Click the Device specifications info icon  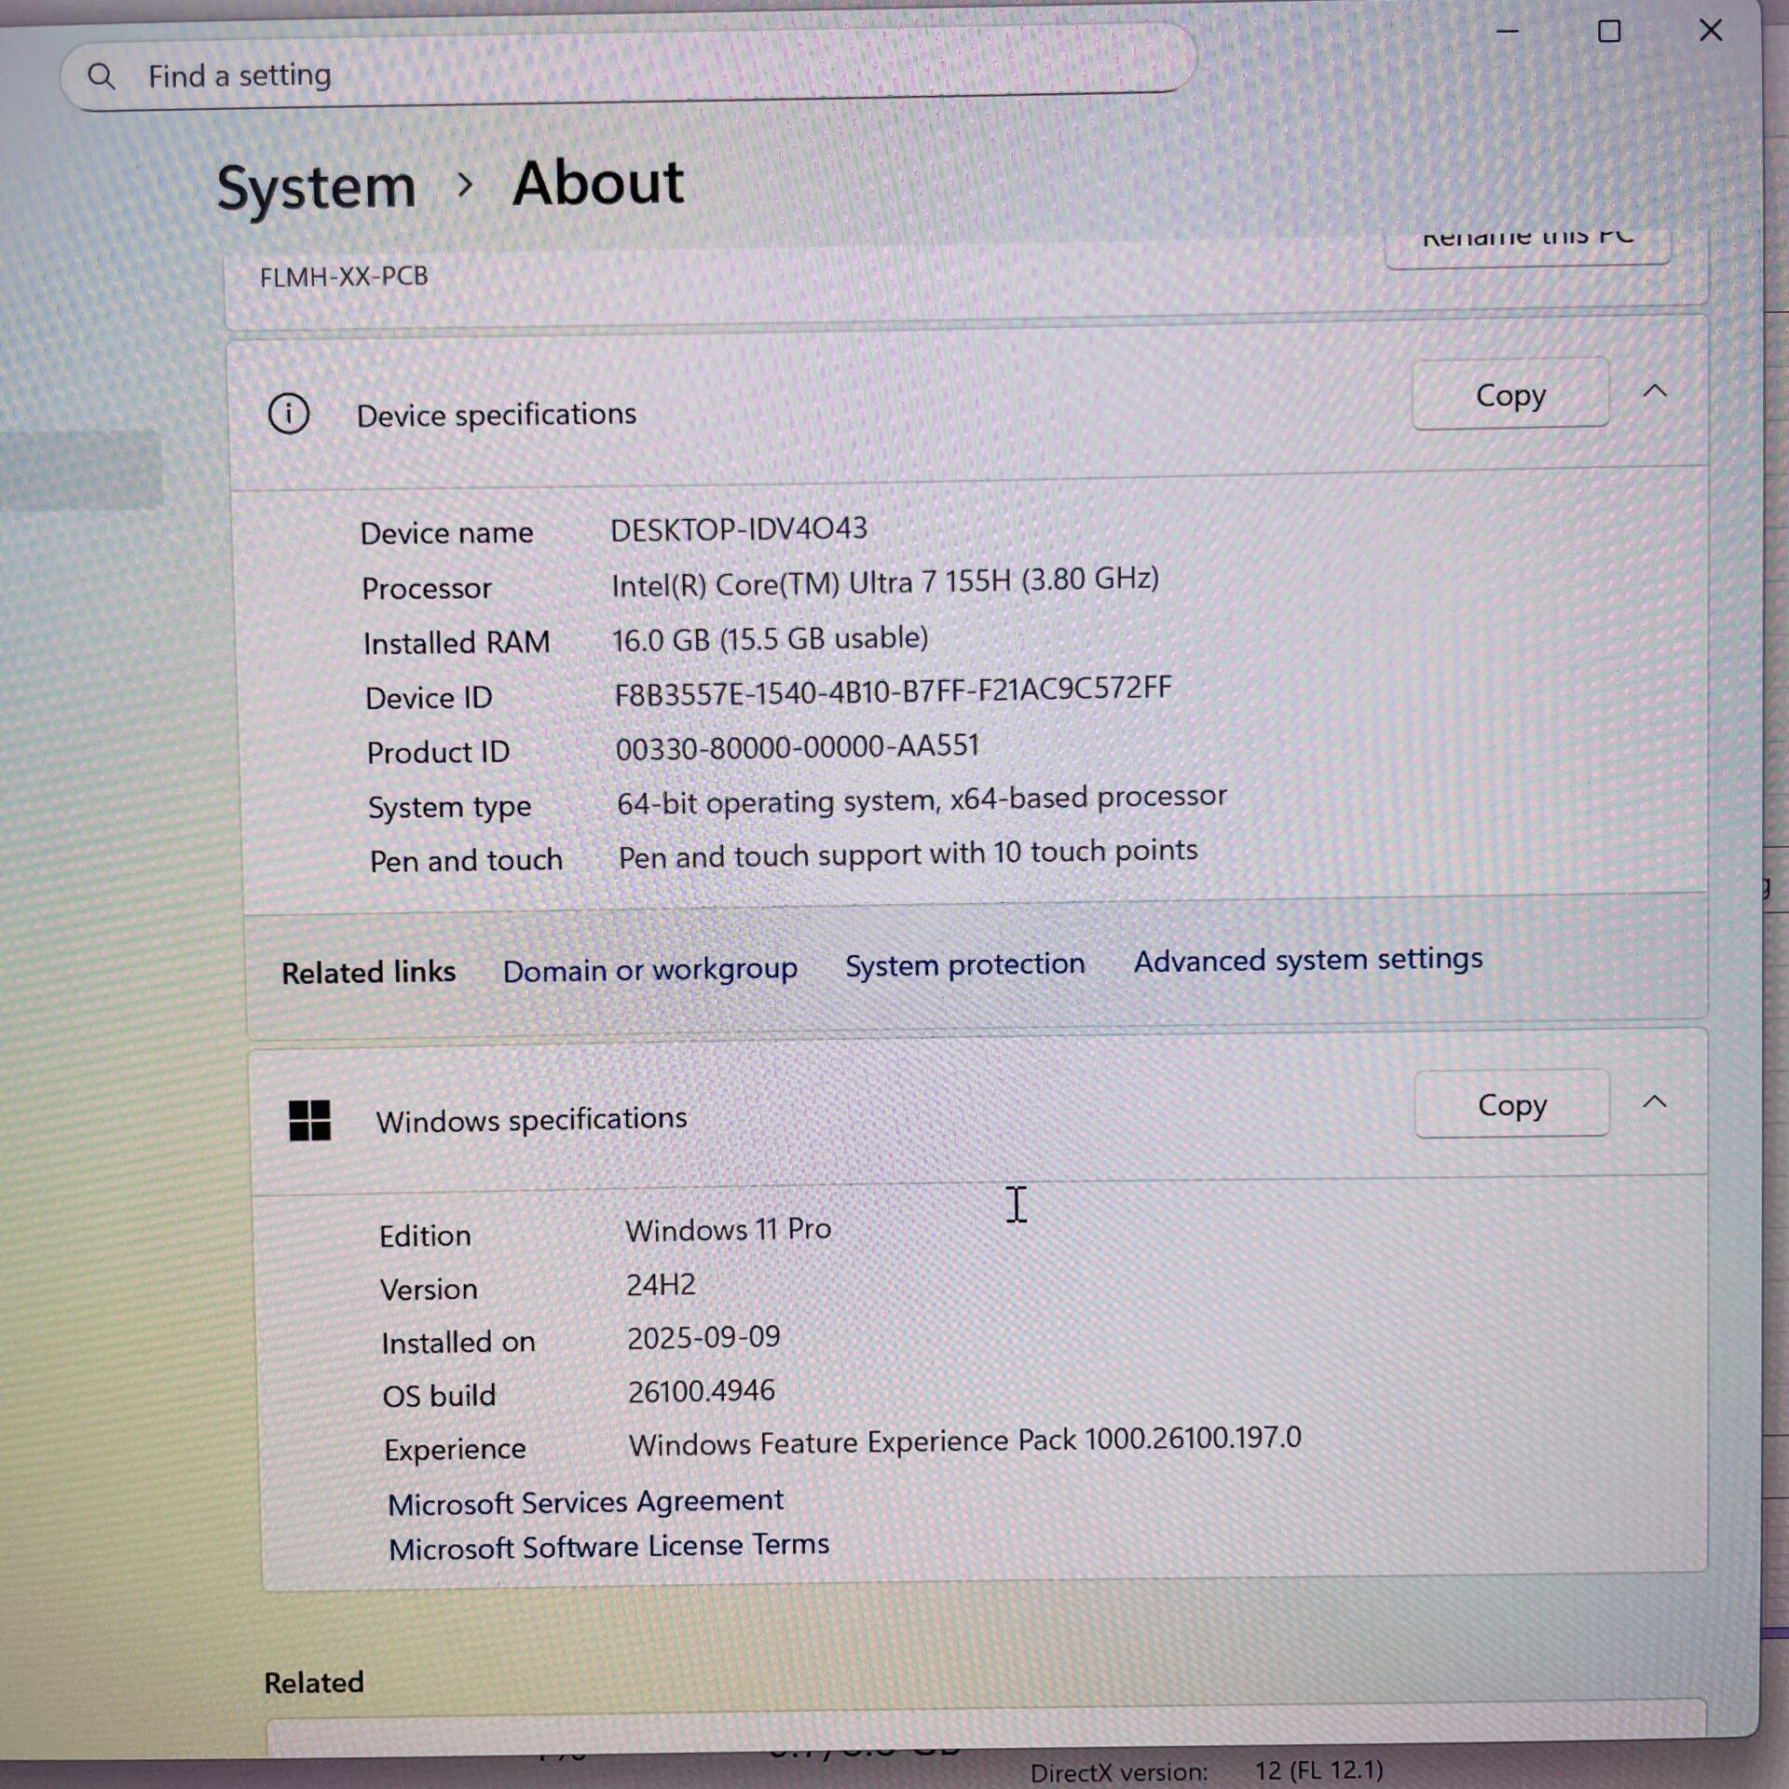[x=289, y=414]
